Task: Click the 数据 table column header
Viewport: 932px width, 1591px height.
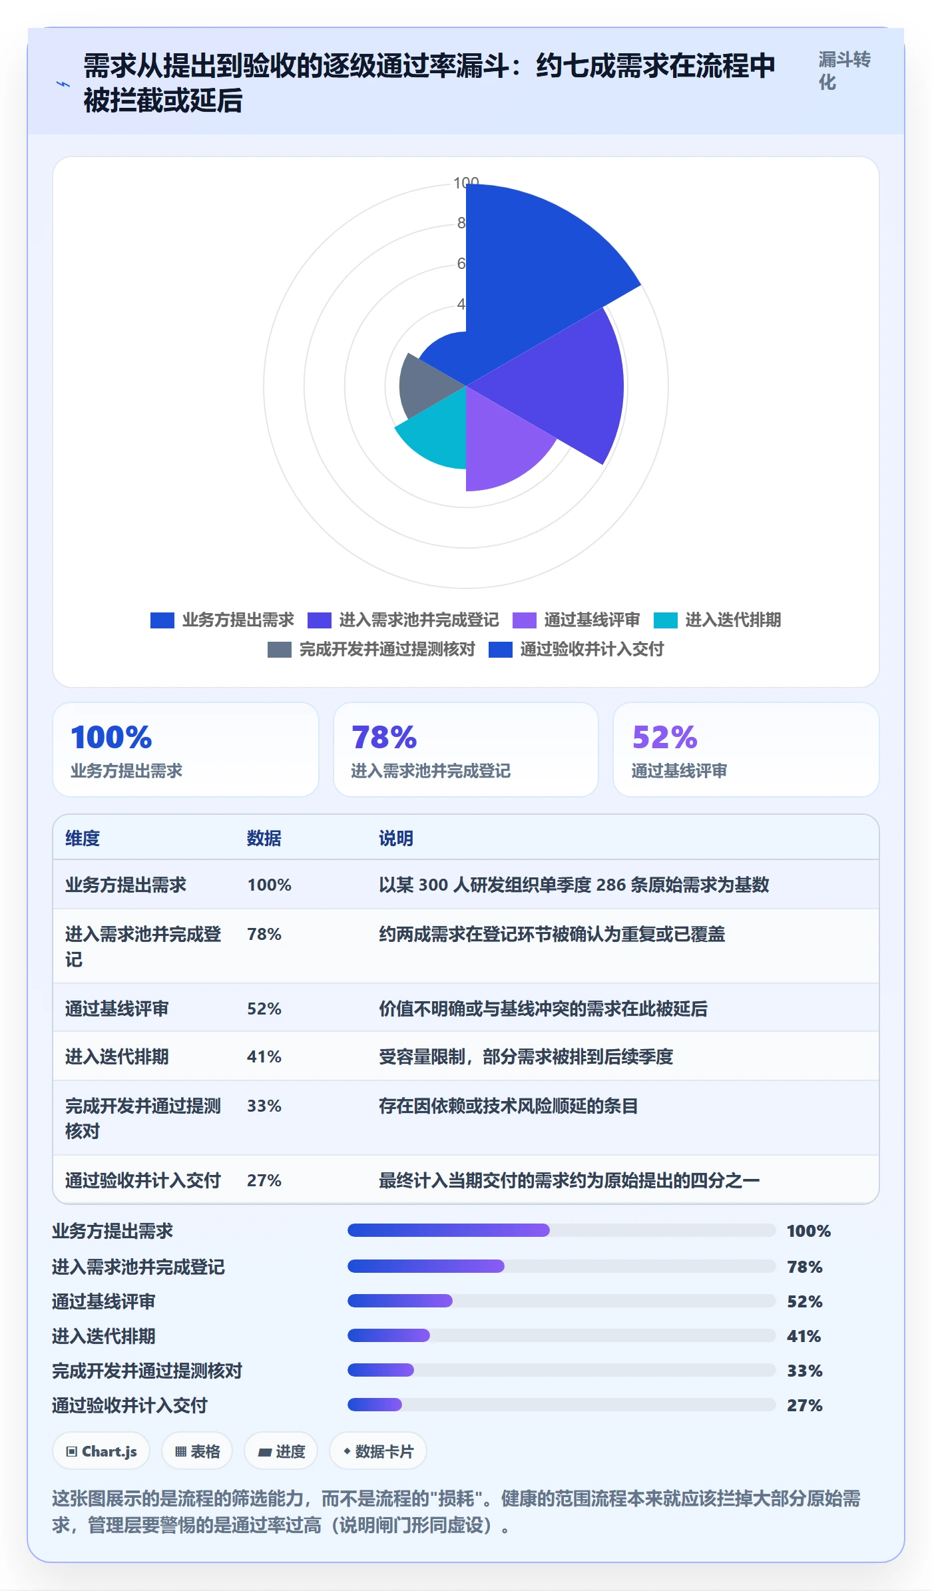Action: [264, 838]
